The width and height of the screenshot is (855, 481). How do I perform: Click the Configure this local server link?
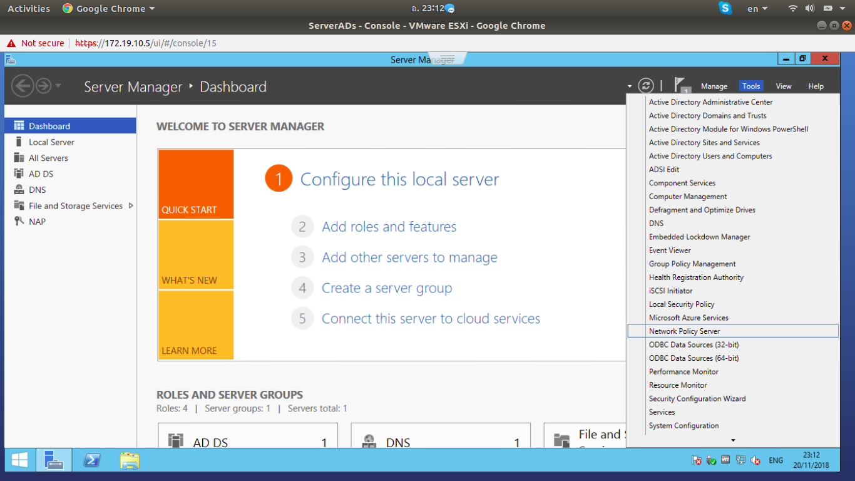pyautogui.click(x=400, y=179)
